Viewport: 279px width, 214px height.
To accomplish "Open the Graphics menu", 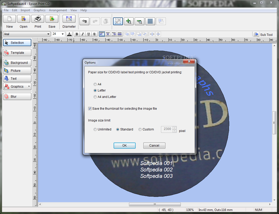I will (39, 10).
